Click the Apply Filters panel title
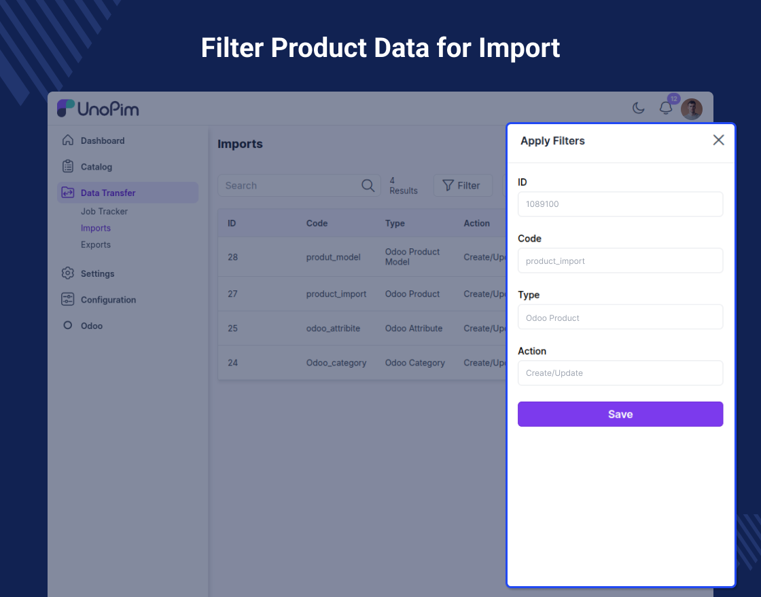The width and height of the screenshot is (761, 597). [553, 141]
